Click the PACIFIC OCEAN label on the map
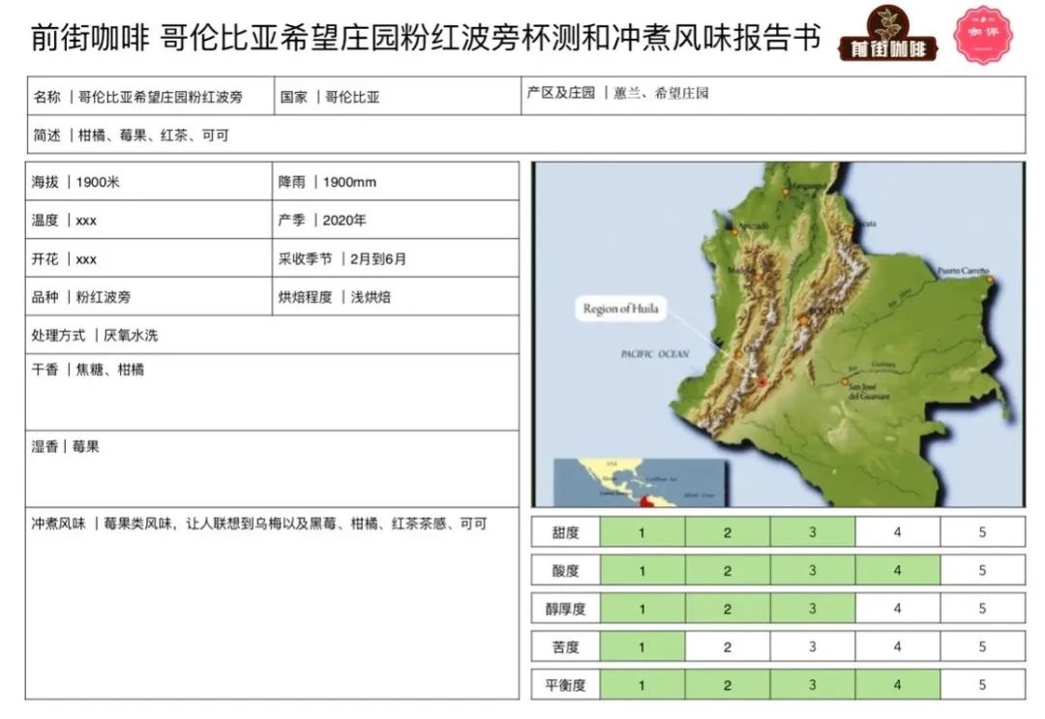Image resolution: width=1045 pixels, height=719 pixels. (x=654, y=354)
